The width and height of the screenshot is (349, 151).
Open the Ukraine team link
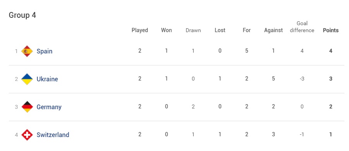[x=47, y=79]
